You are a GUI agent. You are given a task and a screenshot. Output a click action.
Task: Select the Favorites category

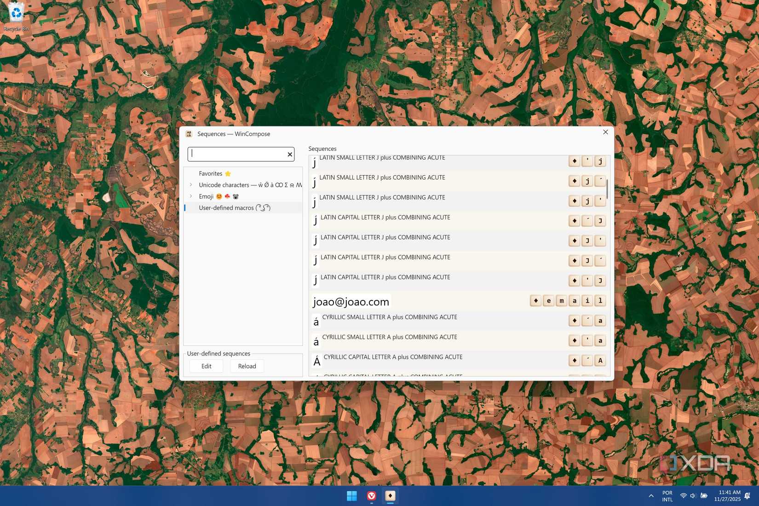pyautogui.click(x=211, y=173)
